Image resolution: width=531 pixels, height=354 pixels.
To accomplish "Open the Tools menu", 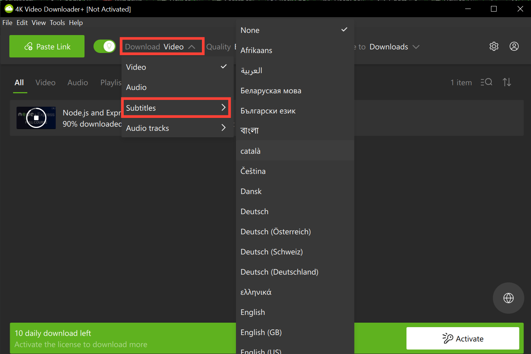I will 57,23.
